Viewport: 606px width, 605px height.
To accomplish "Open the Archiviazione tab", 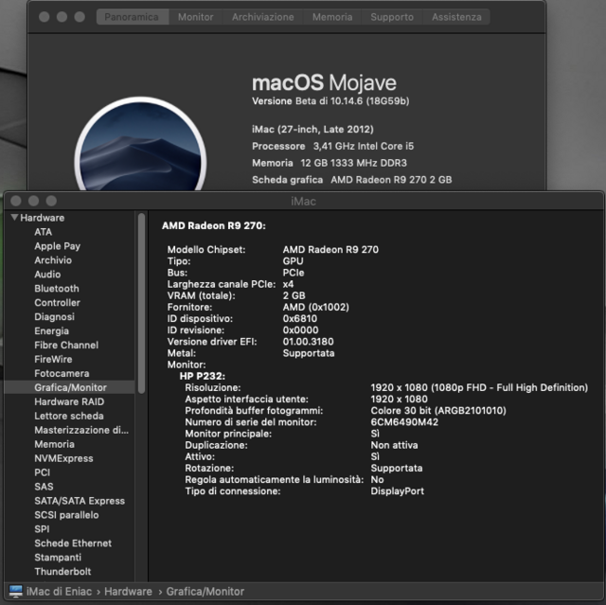I will 263,17.
